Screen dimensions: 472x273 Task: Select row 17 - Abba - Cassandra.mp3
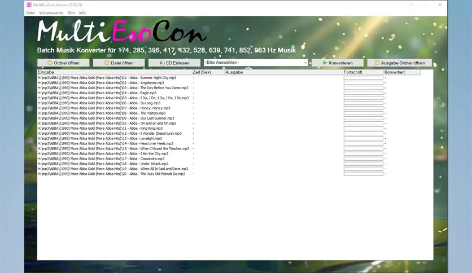[x=101, y=158]
